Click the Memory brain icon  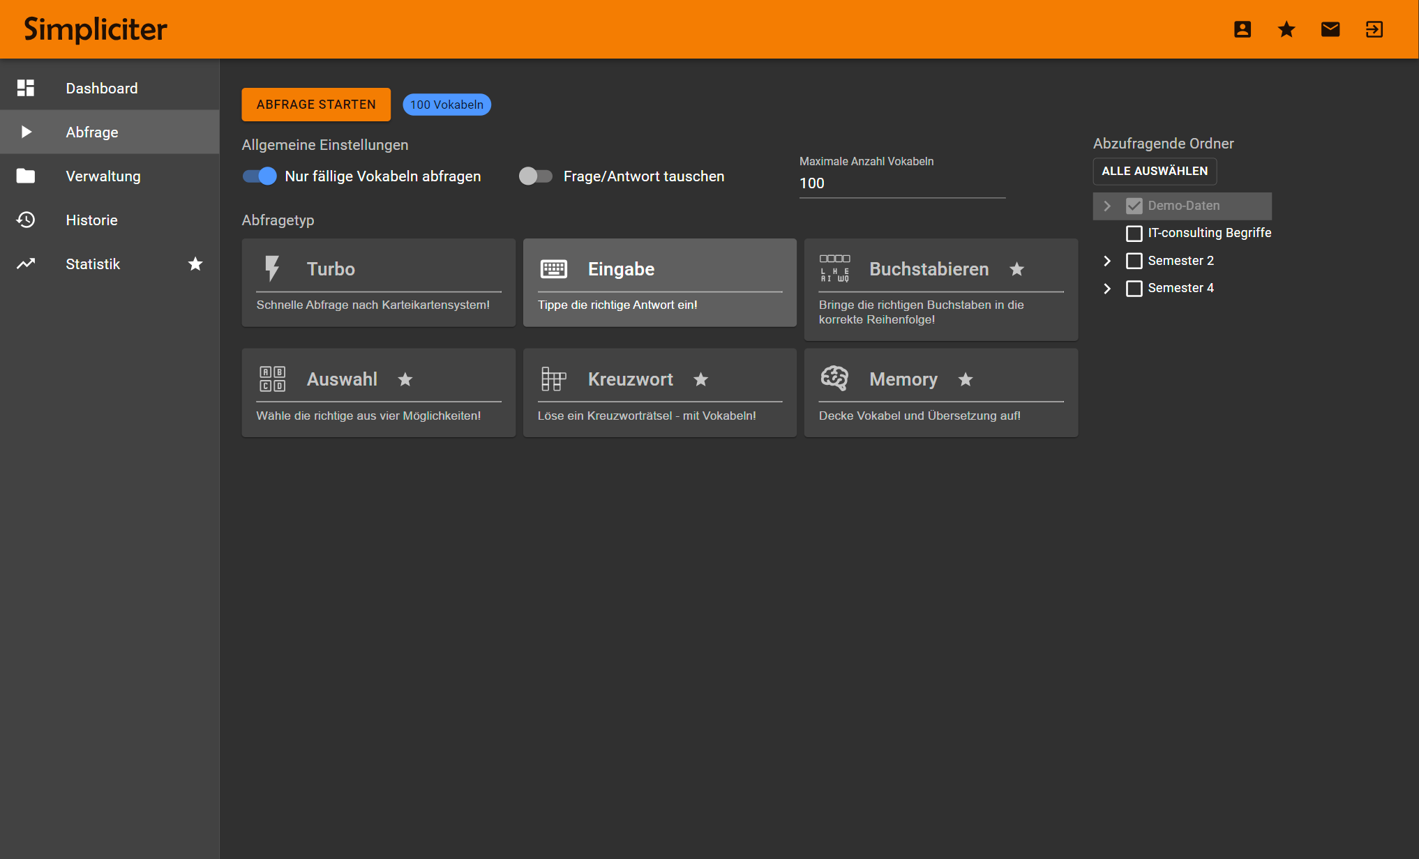(834, 379)
